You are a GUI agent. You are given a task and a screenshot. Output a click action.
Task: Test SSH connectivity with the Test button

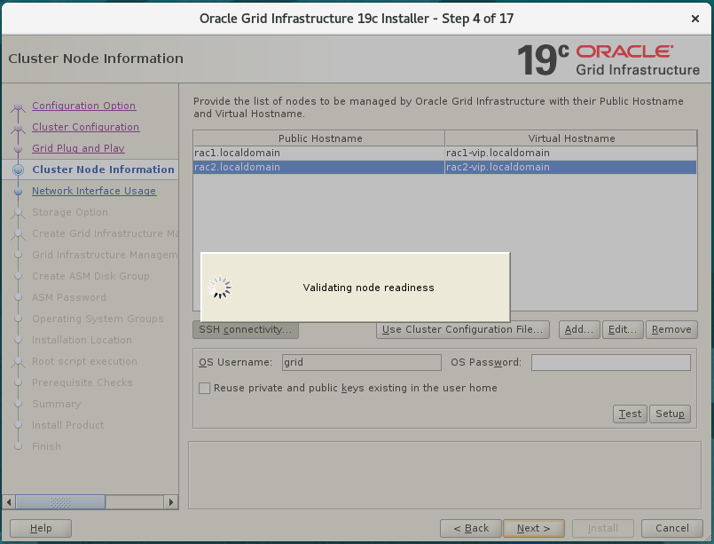(630, 414)
